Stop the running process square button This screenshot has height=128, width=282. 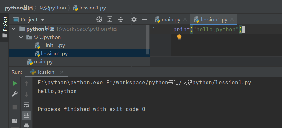[15, 107]
